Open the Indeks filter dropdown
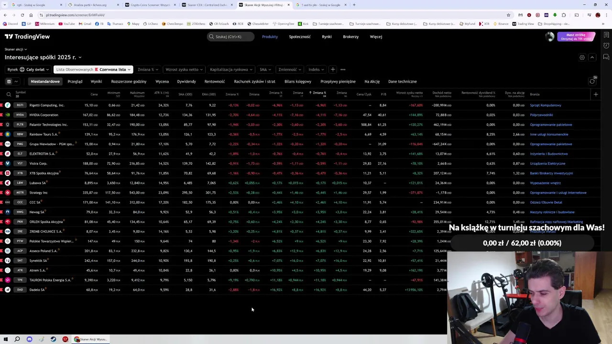This screenshot has height=344, width=612. coord(317,69)
